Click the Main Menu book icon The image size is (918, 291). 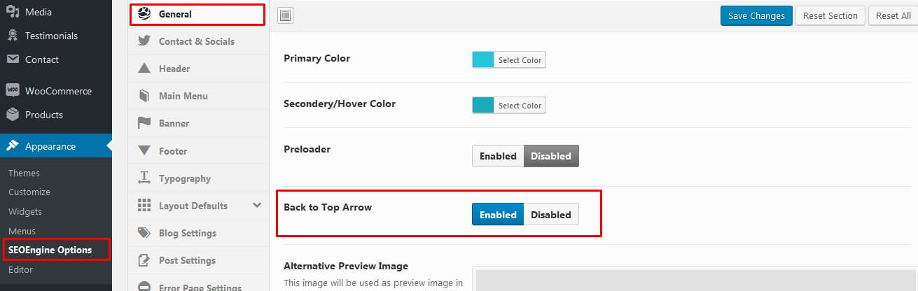(144, 96)
